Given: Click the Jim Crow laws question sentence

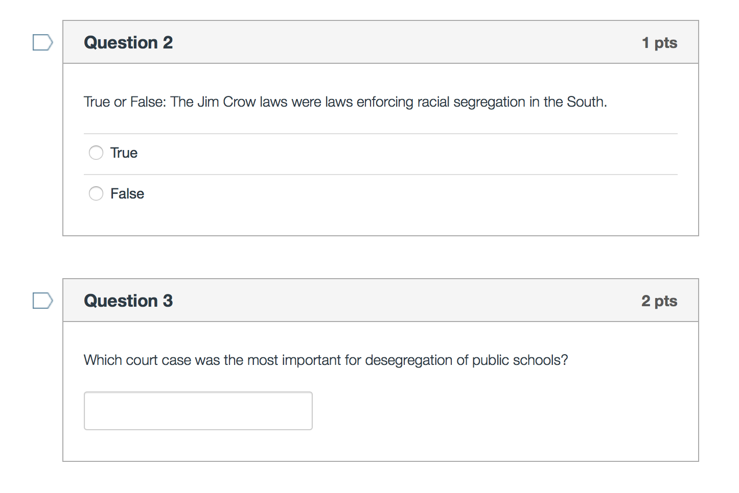Looking at the screenshot, I should 345,102.
